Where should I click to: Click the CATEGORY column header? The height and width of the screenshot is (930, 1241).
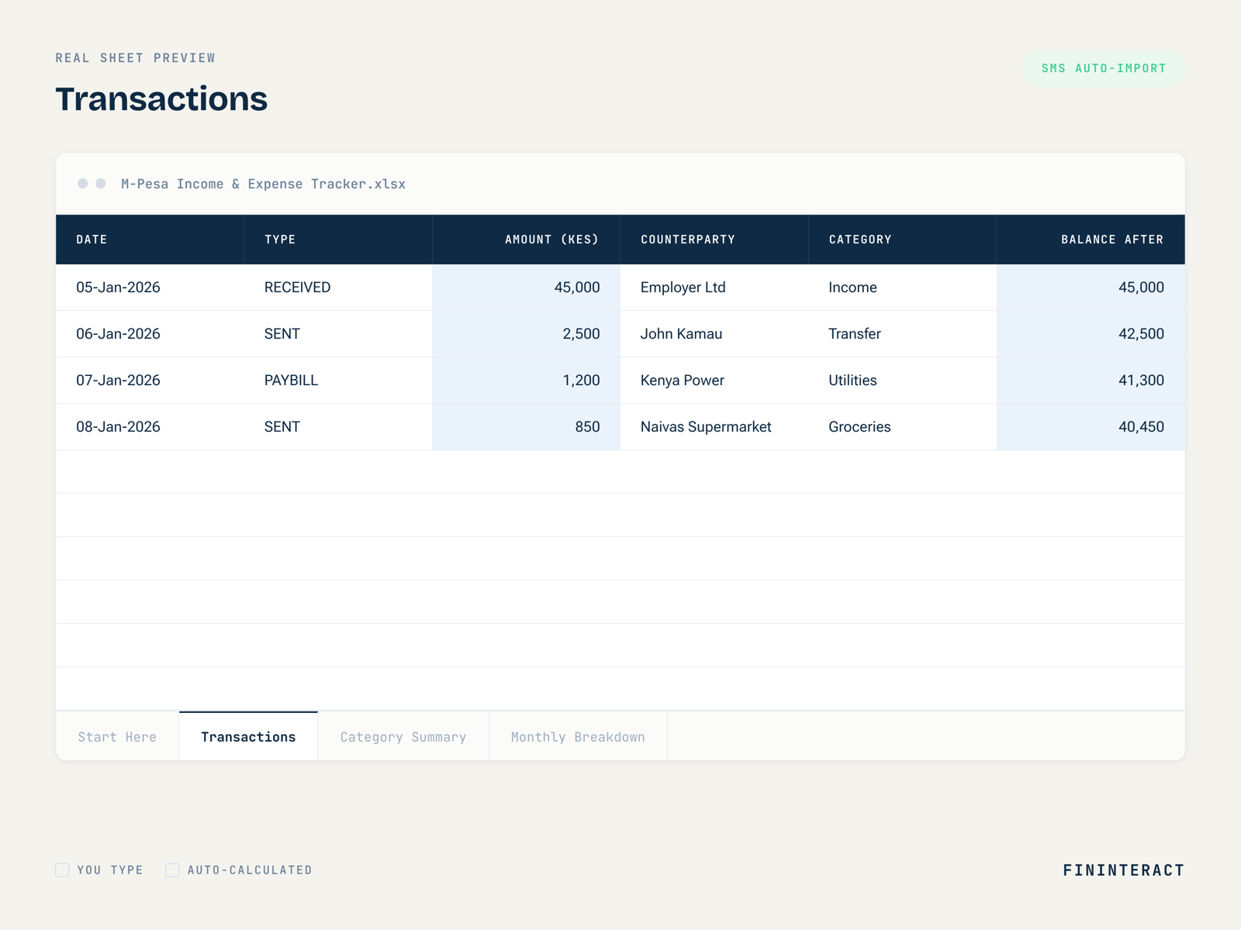(902, 239)
